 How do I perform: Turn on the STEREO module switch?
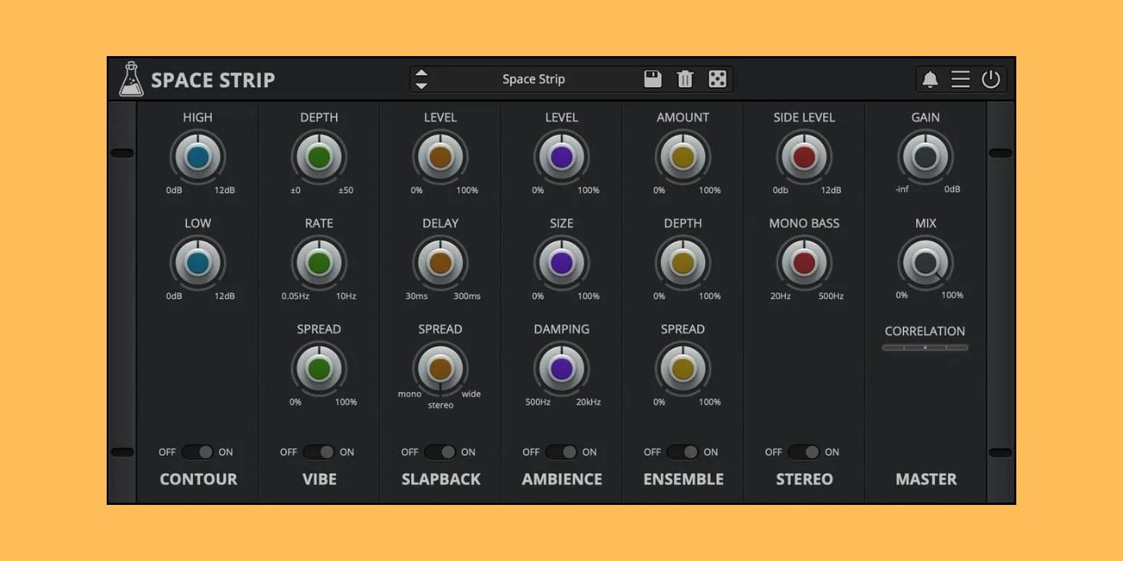coord(804,452)
